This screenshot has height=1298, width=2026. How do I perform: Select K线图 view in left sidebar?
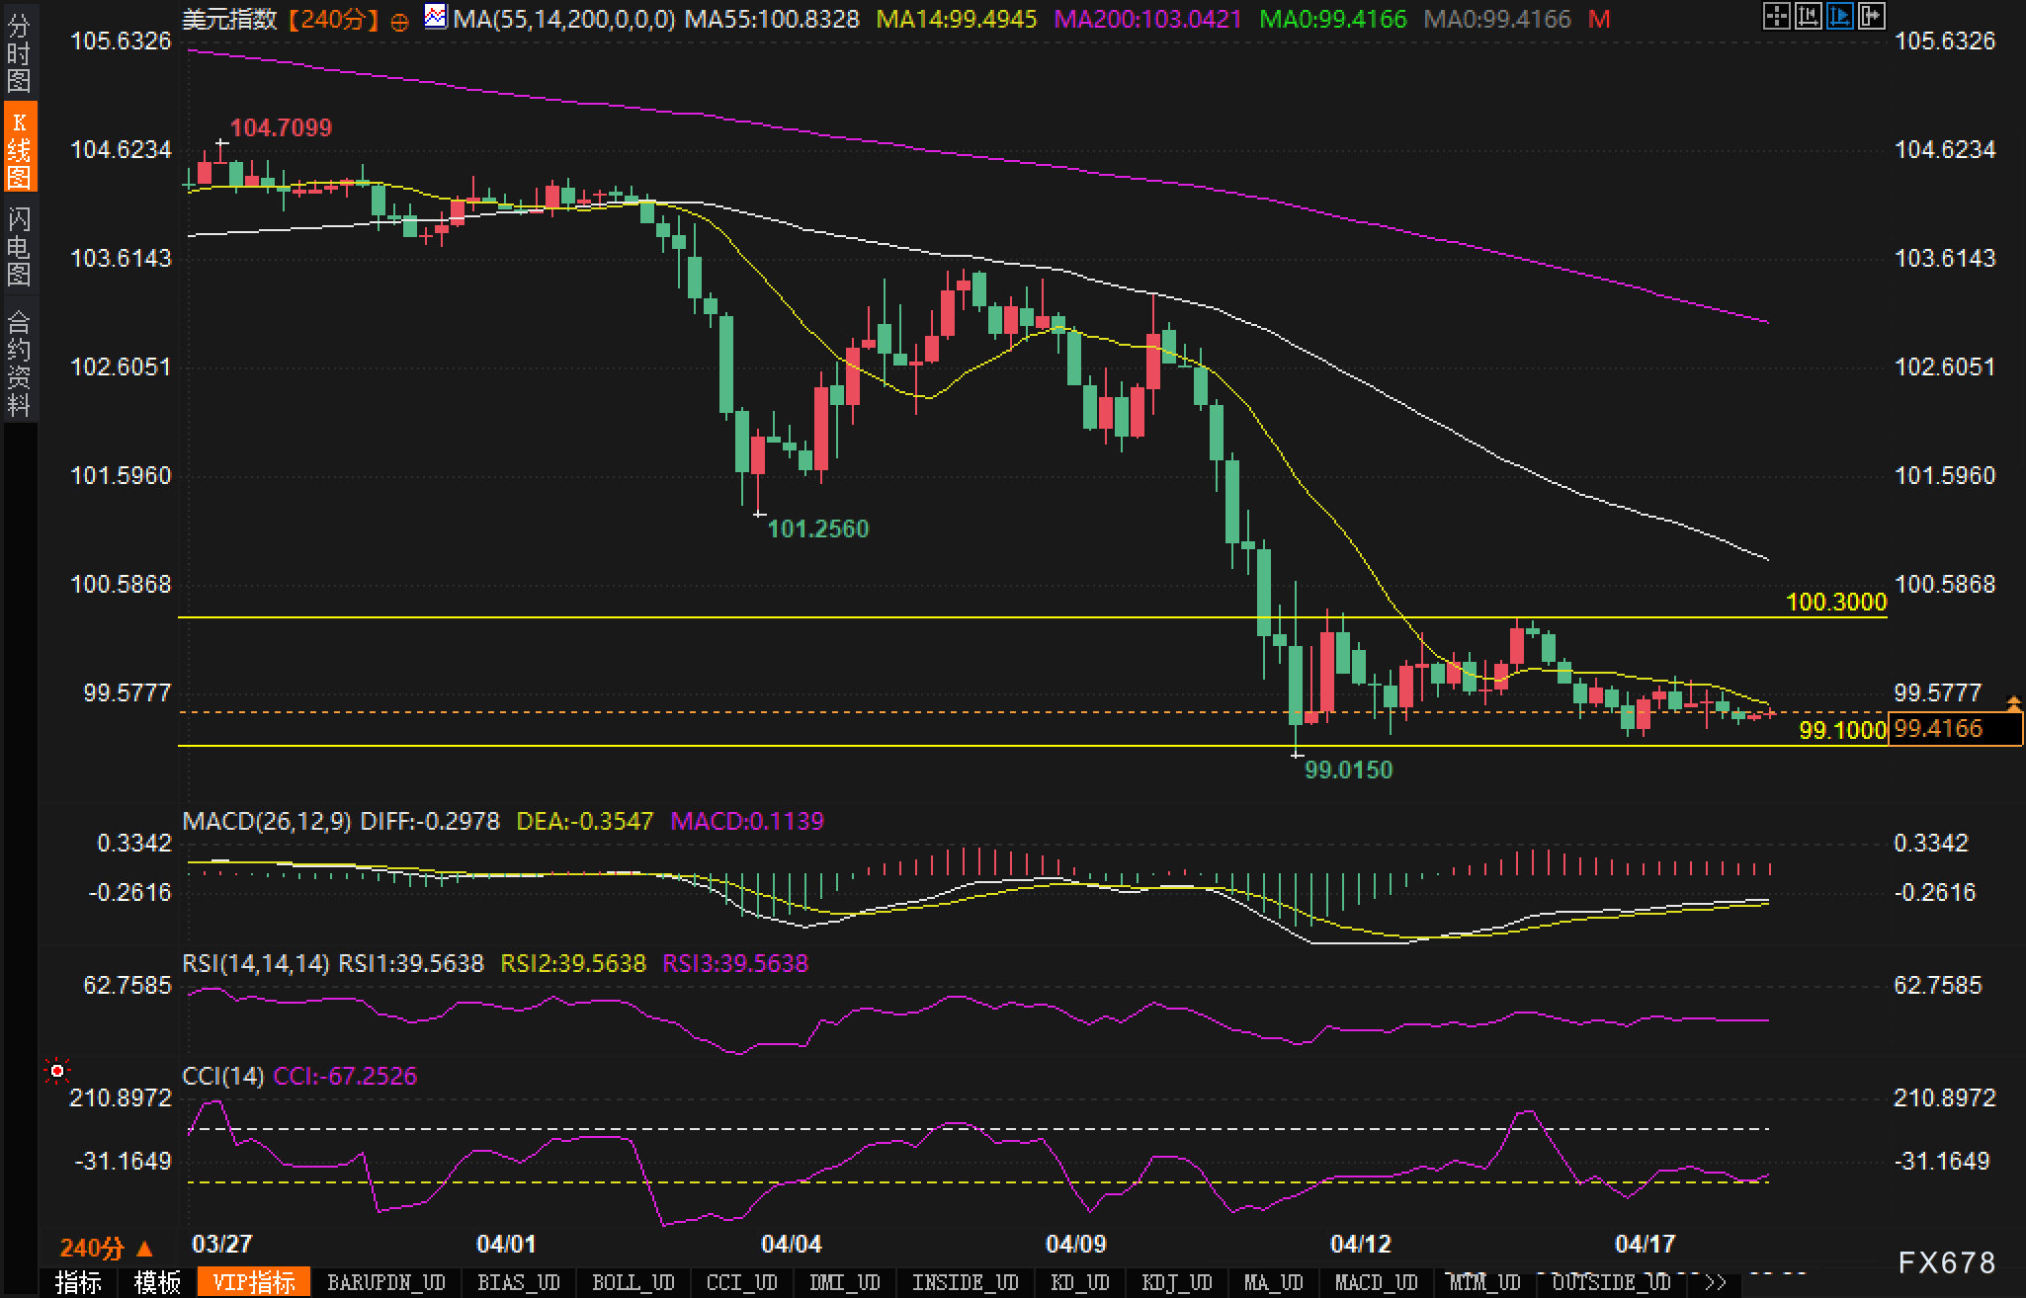pos(19,148)
